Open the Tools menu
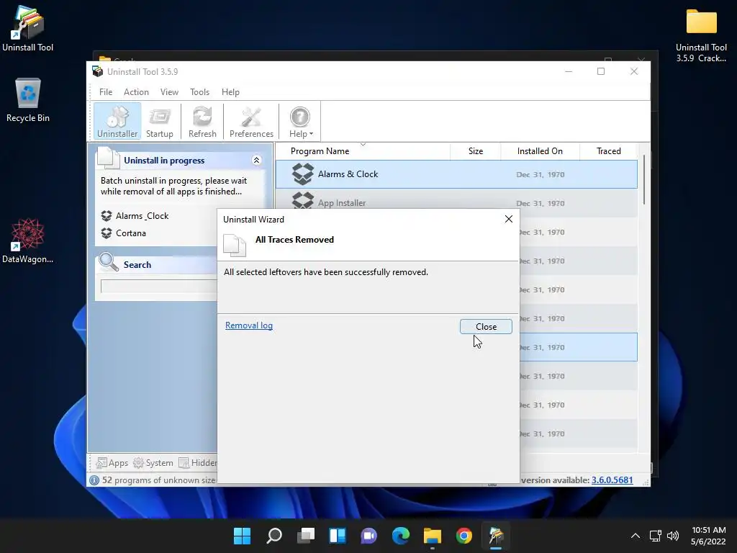This screenshot has height=553, width=737. pos(200,92)
